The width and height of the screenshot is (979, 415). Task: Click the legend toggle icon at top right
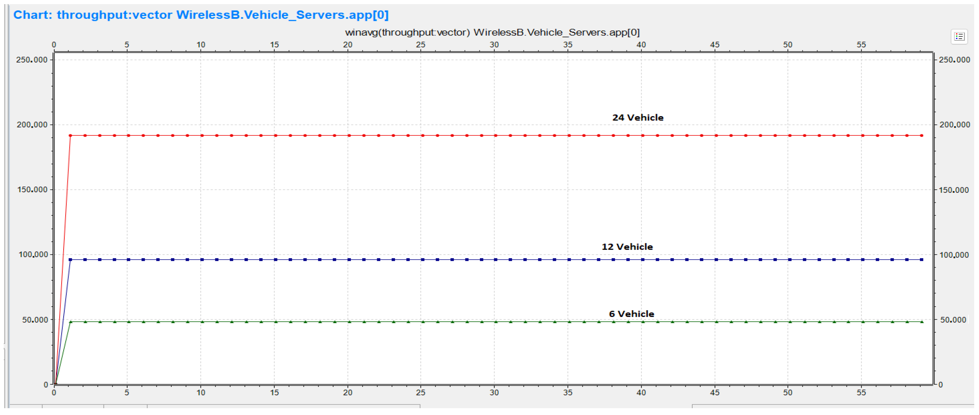[x=959, y=37]
